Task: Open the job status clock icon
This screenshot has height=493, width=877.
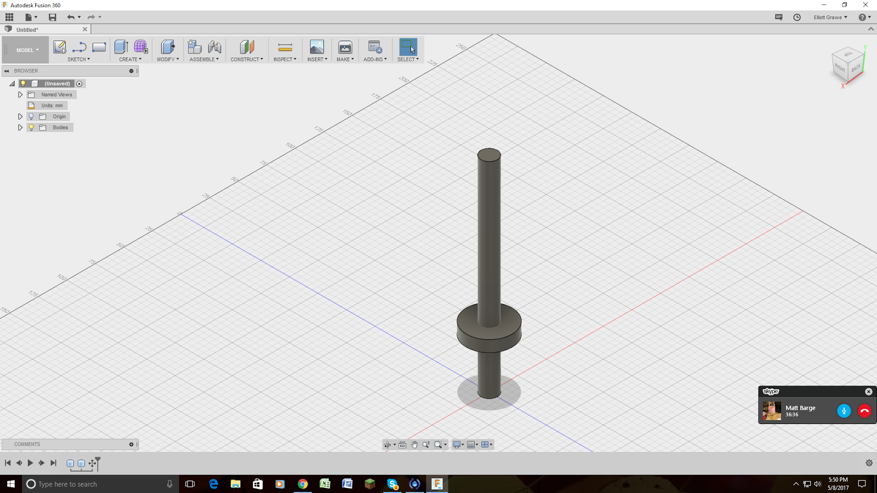Action: (797, 17)
